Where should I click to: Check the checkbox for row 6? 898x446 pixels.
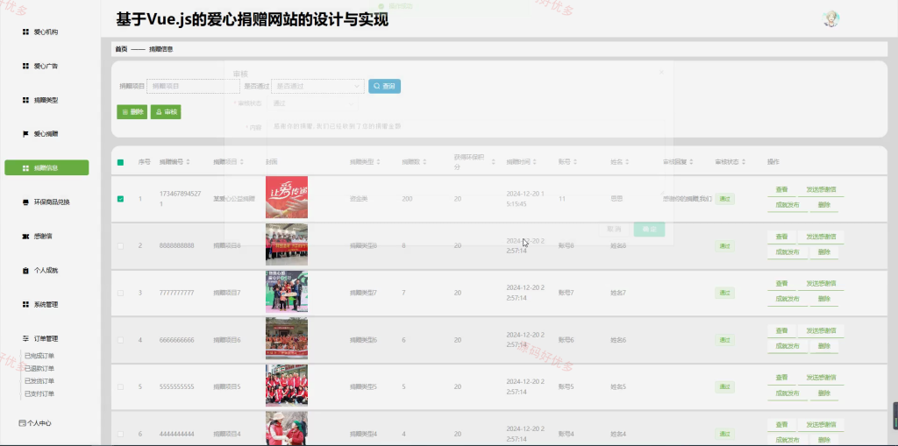[120, 434]
